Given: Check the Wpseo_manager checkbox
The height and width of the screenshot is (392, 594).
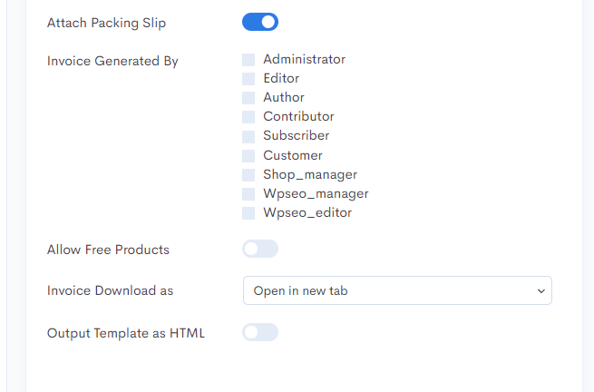Looking at the screenshot, I should pyautogui.click(x=248, y=193).
